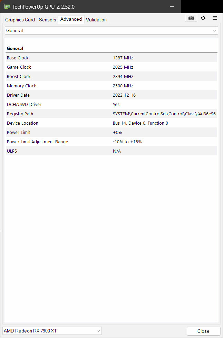
Task: Open the hamburger menu icon
Action: click(x=215, y=18)
